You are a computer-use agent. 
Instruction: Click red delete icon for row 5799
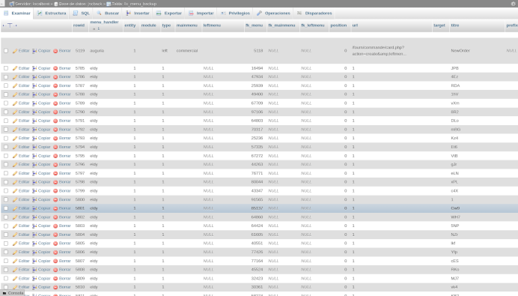(55, 191)
